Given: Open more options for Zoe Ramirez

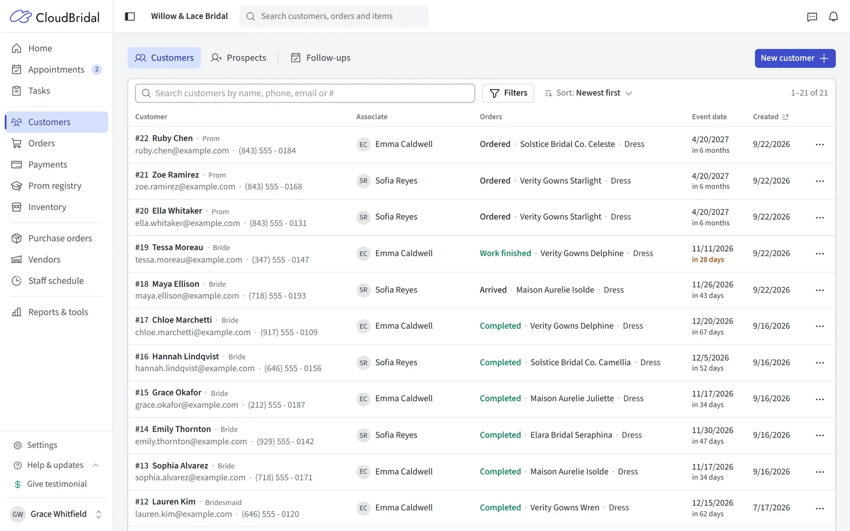Looking at the screenshot, I should pos(820,181).
